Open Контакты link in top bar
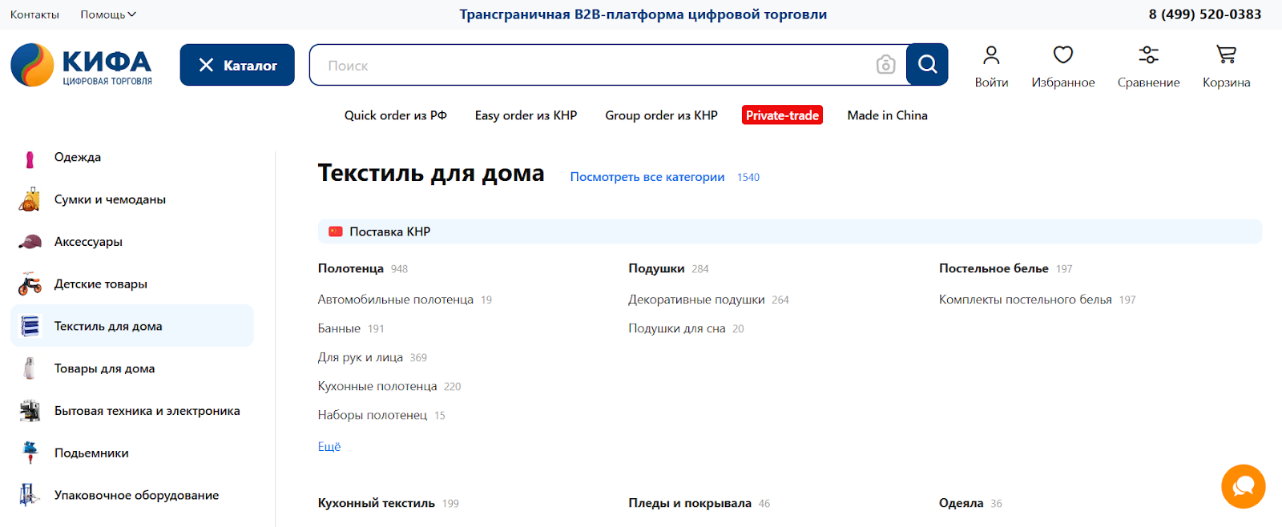The image size is (1282, 527). (x=34, y=14)
